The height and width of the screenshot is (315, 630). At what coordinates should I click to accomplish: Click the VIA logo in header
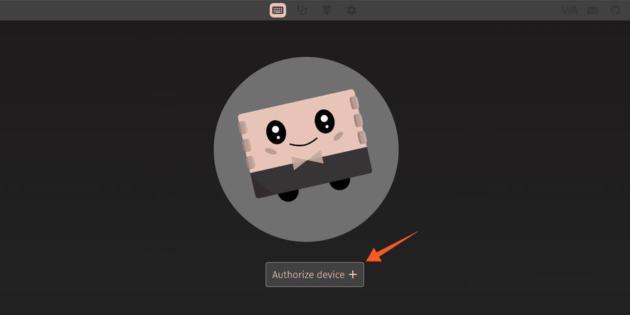(x=568, y=10)
